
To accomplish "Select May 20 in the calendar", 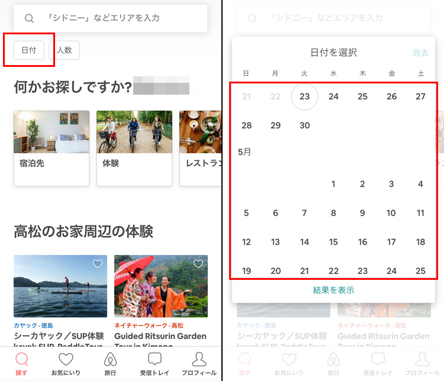I will pos(275,271).
